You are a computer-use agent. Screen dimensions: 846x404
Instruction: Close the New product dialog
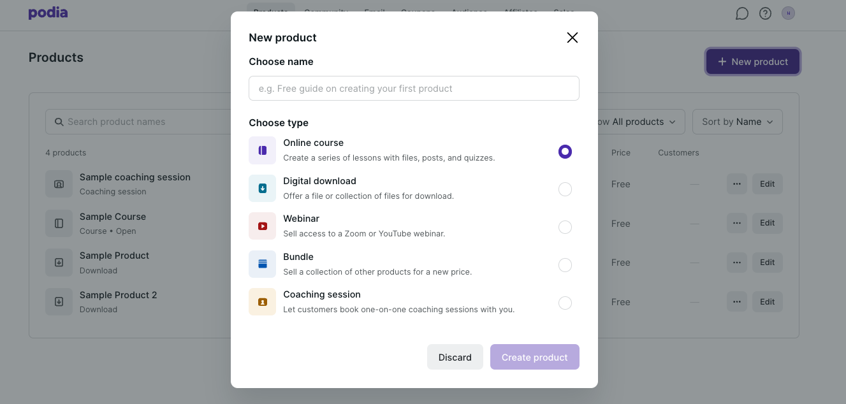(x=572, y=38)
